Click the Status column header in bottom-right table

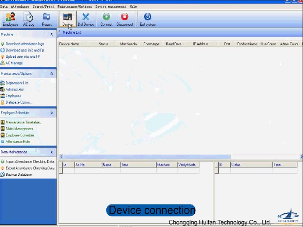click(x=251, y=165)
